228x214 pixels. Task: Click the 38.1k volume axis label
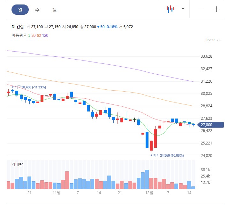[205, 170]
